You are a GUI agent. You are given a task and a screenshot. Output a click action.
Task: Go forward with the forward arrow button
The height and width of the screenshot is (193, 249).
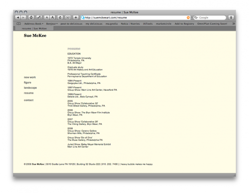[x=23, y=18]
